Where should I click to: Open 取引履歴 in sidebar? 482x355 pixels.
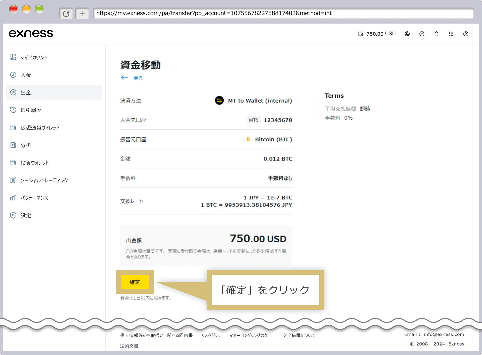[x=54, y=110]
